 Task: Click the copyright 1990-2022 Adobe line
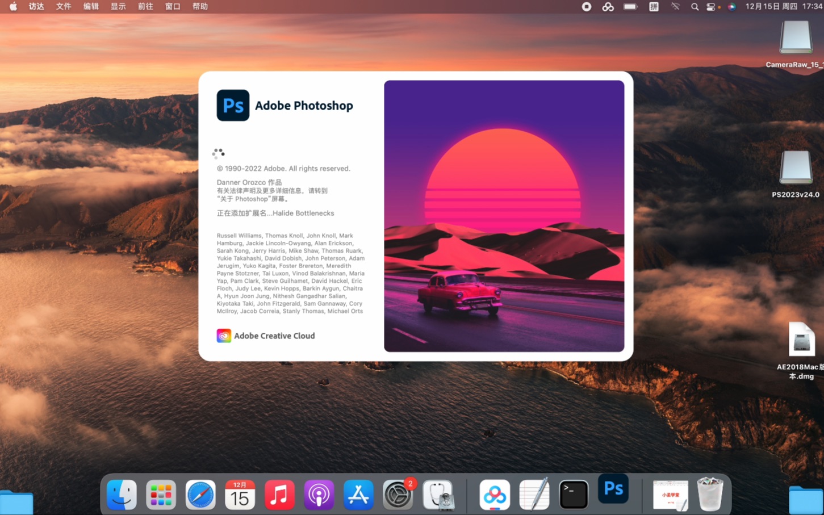click(x=283, y=169)
